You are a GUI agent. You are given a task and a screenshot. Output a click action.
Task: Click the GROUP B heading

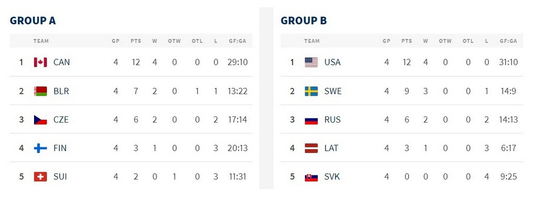tap(304, 21)
